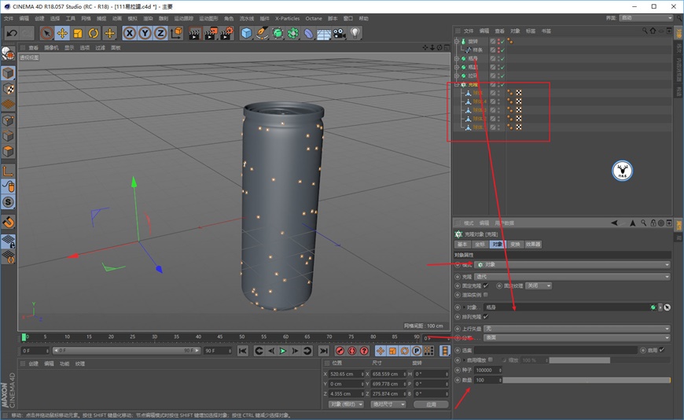Open the X-Particles menu
684x420 pixels.
click(x=287, y=18)
